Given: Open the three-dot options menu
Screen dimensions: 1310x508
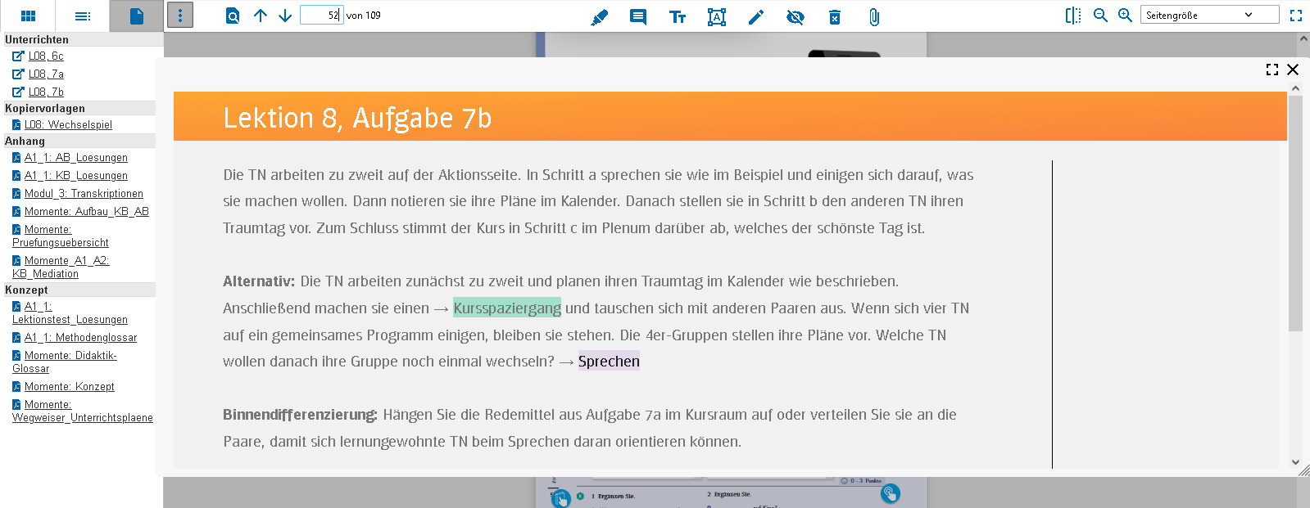Looking at the screenshot, I should pyautogui.click(x=180, y=16).
